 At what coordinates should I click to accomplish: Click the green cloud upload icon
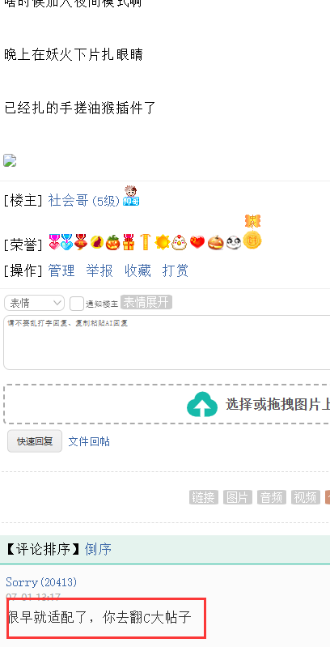[202, 404]
